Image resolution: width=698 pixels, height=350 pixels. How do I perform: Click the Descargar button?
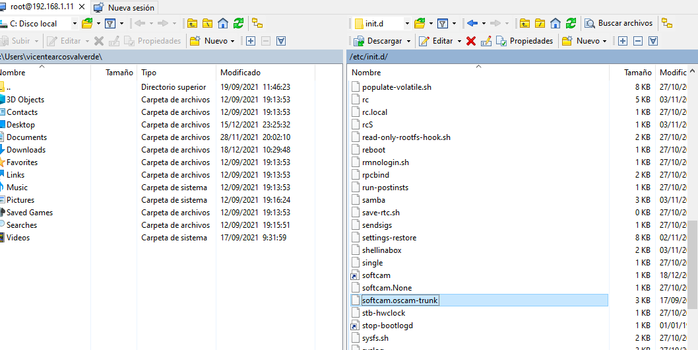tap(383, 41)
